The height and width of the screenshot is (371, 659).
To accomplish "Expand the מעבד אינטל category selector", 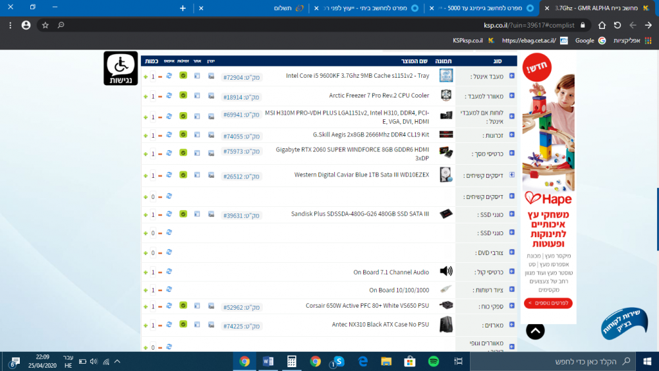I will [x=511, y=76].
